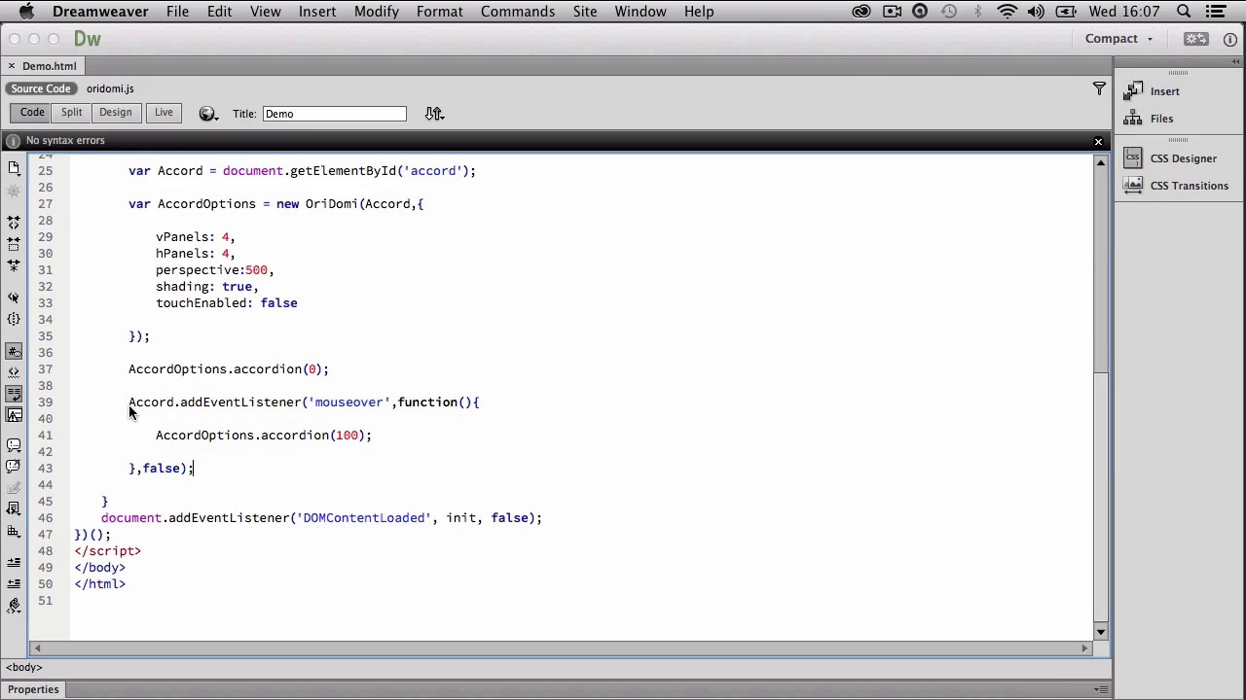The height and width of the screenshot is (700, 1246).
Task: Open Preview in Browser globe icon
Action: coord(207,114)
